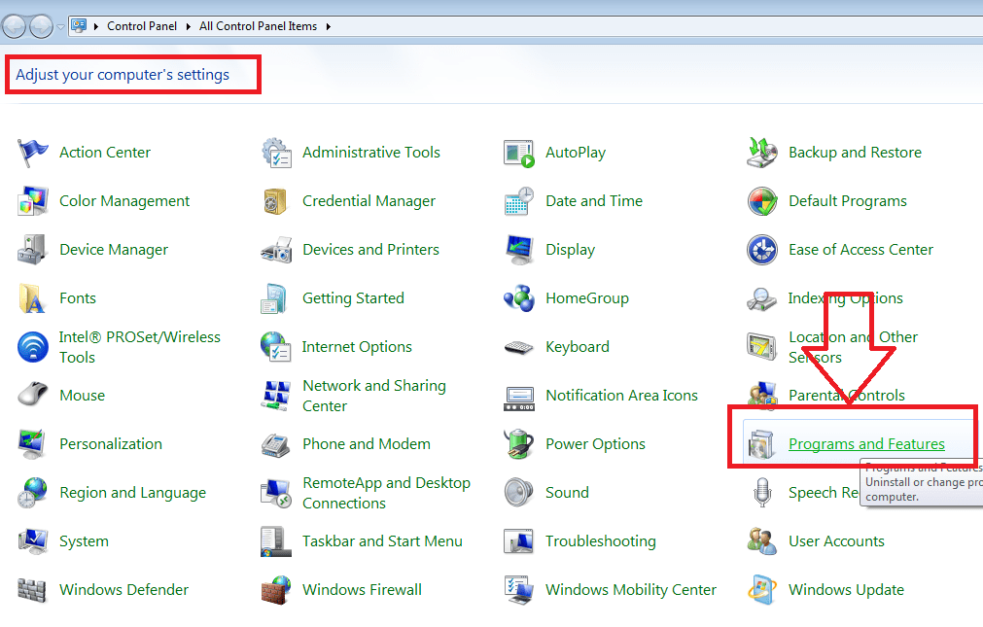Open the Intel PROSet/Wireless Tools icon
Viewport: 983px width, 627px height.
coord(33,347)
